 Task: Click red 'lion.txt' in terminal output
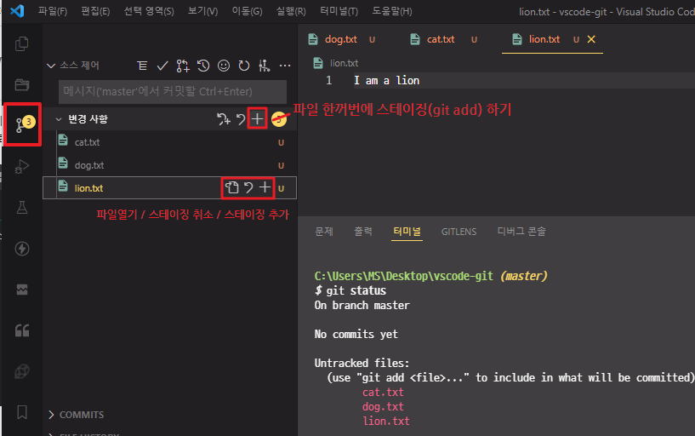[x=385, y=421]
